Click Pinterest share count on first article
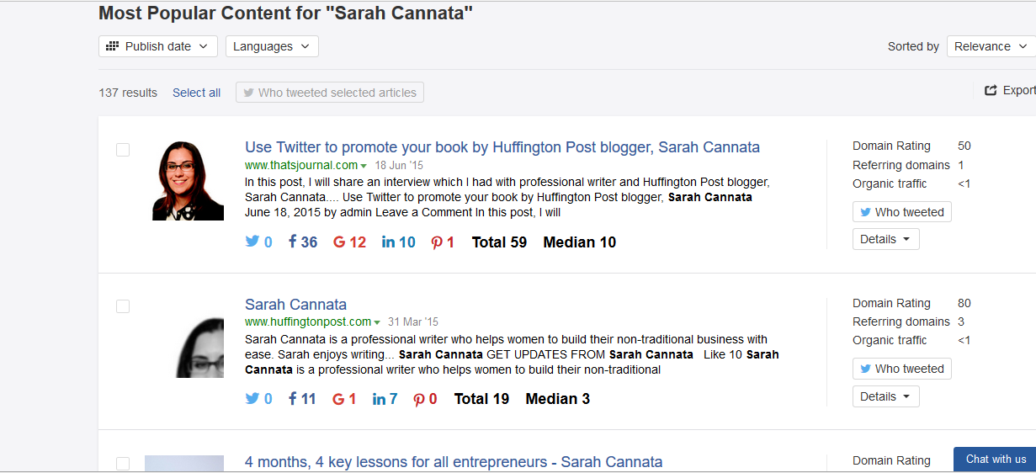1036x473 pixels. tap(443, 242)
